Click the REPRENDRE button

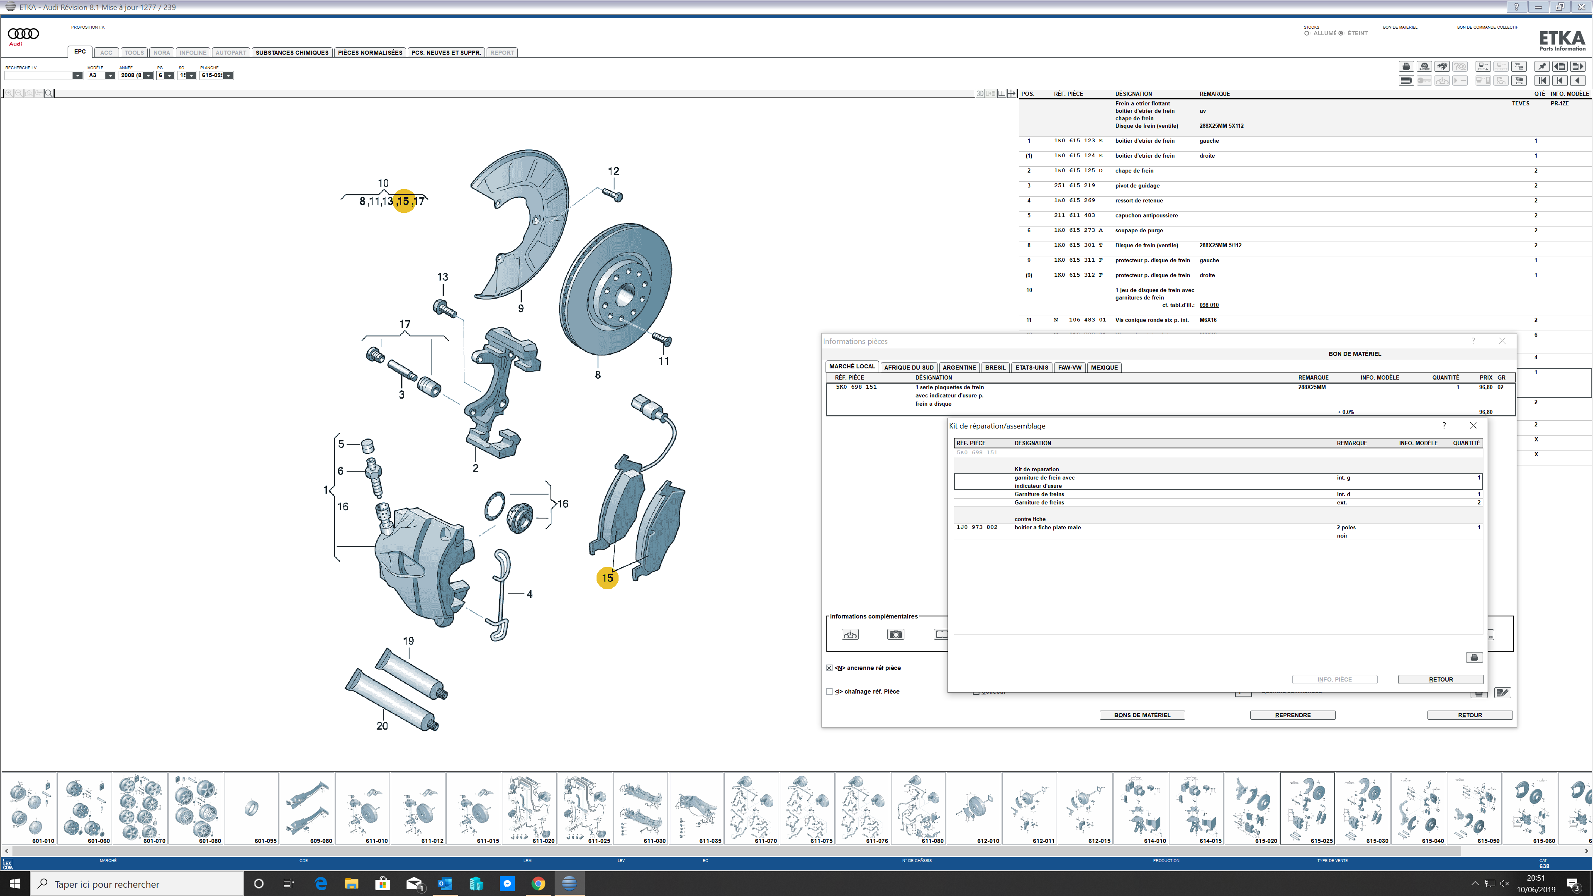click(x=1293, y=715)
